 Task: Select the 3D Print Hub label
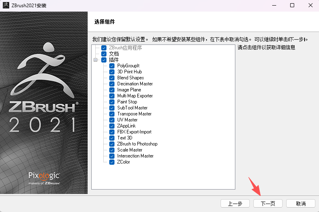click(130, 72)
